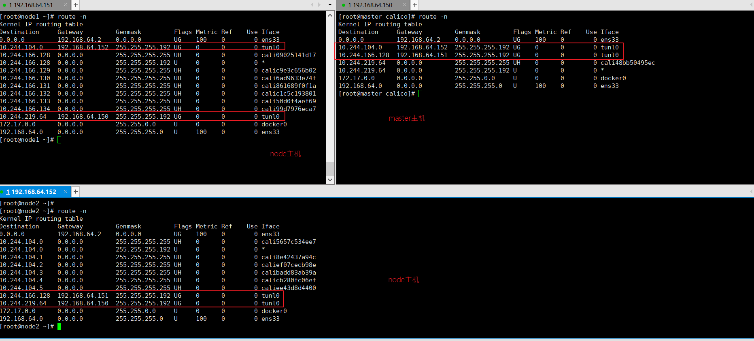Viewport: 754px width, 341px height.
Task: Open the tab list dropdown in node1 pane
Action: click(x=330, y=5)
